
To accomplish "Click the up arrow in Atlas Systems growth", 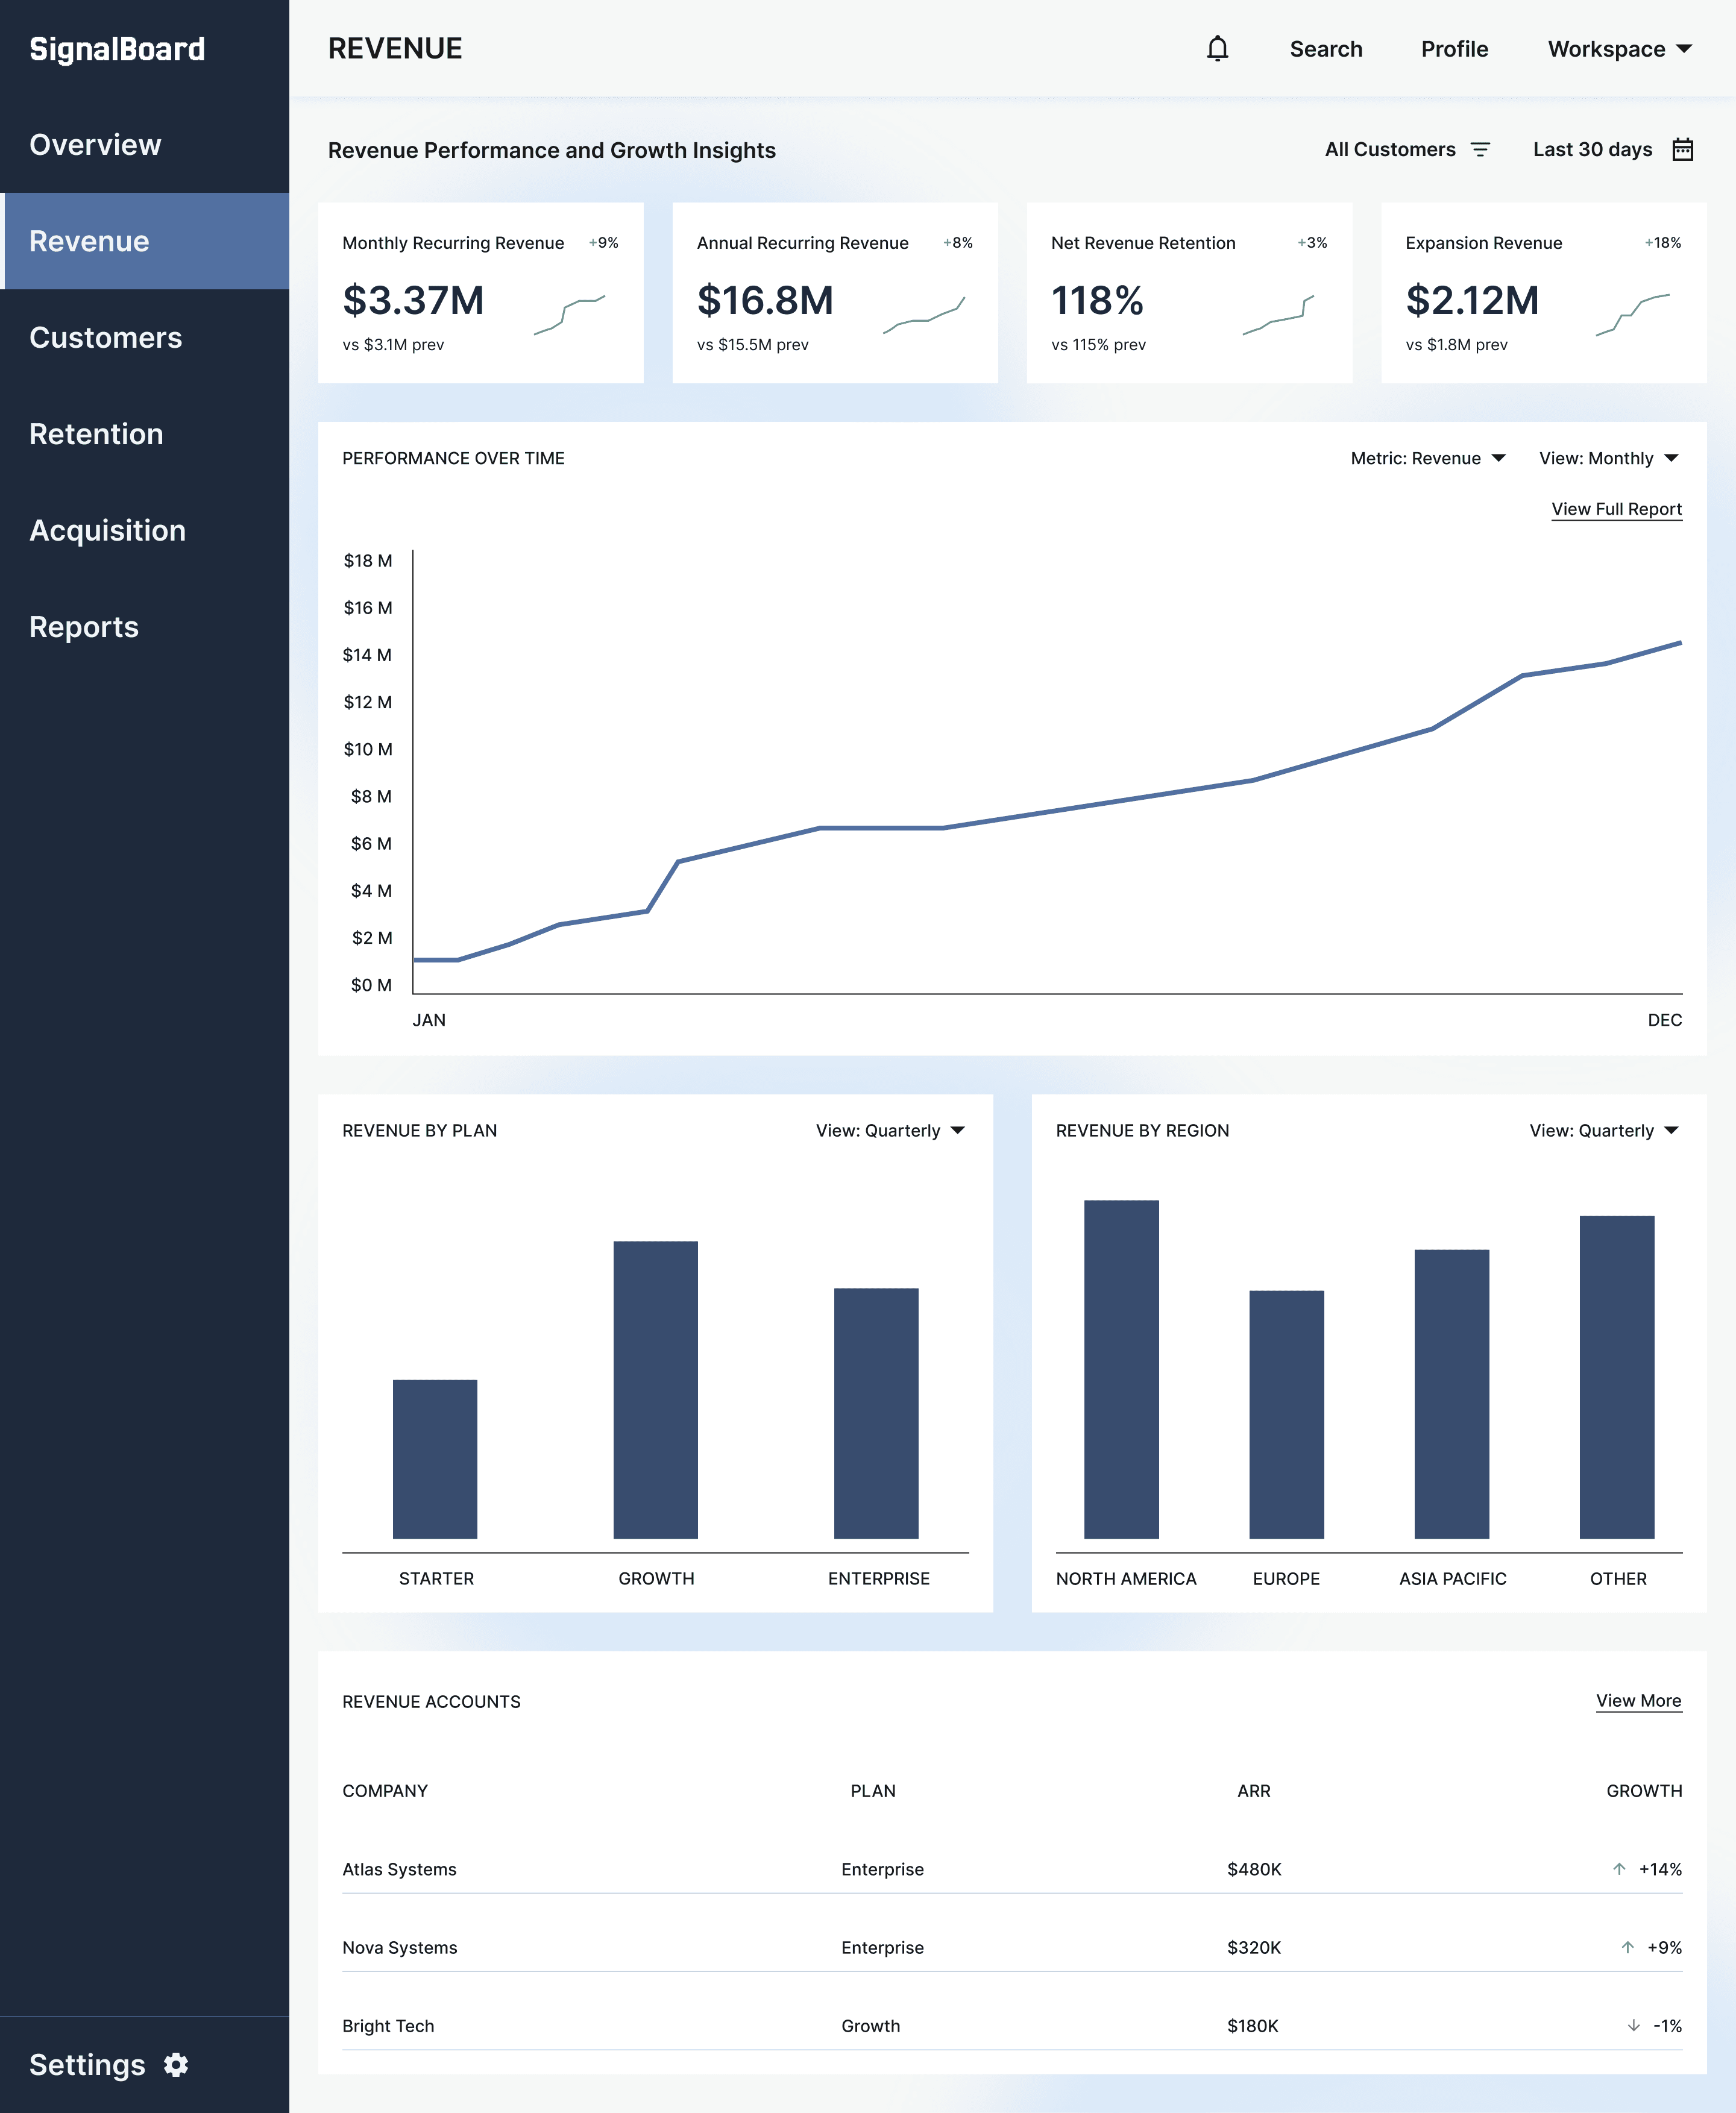I will point(1619,1869).
